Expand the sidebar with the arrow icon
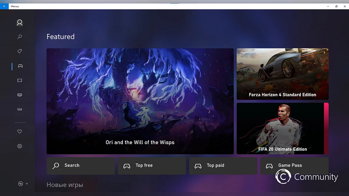Viewport: 349px width, 196px height. [x=26, y=184]
